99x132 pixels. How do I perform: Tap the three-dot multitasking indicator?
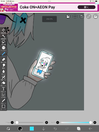coord(49,1)
